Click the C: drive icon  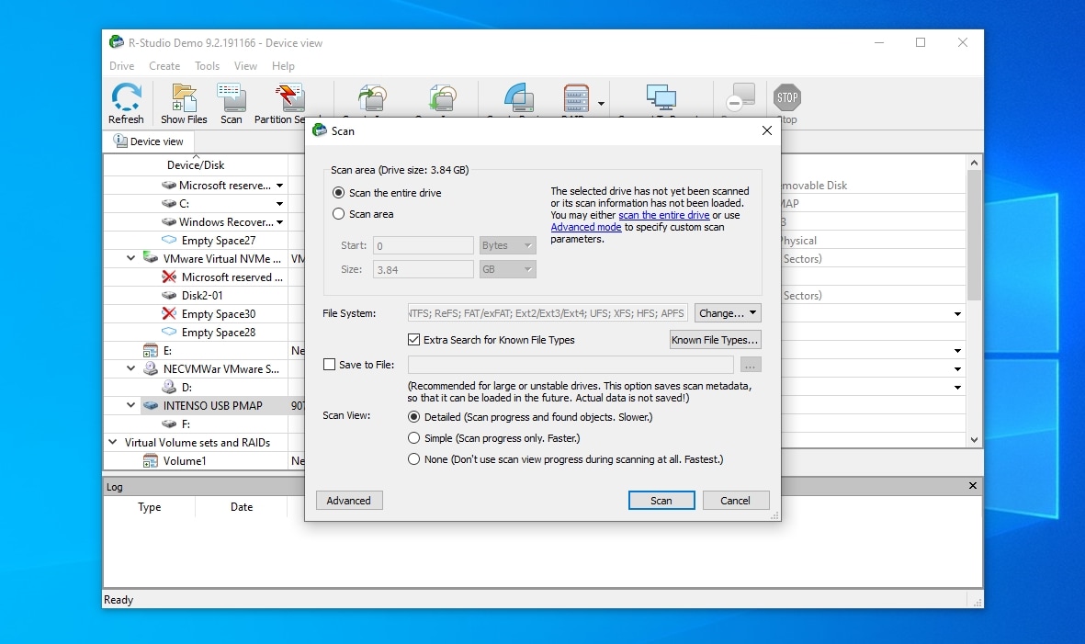(169, 203)
